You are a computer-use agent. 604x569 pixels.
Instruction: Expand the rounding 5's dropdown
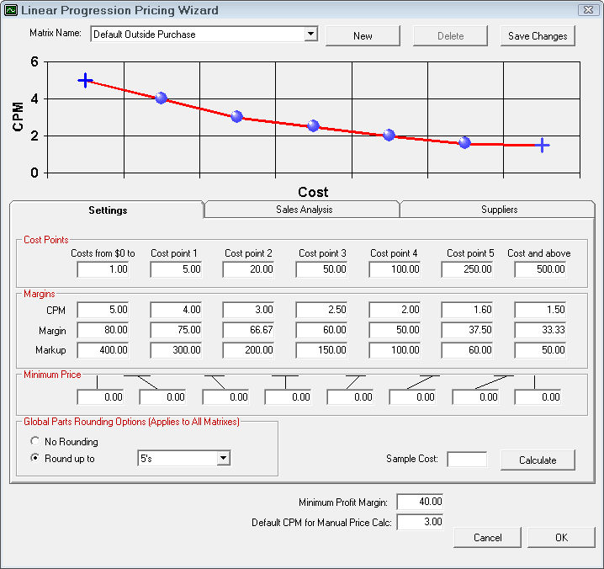pyautogui.click(x=223, y=458)
